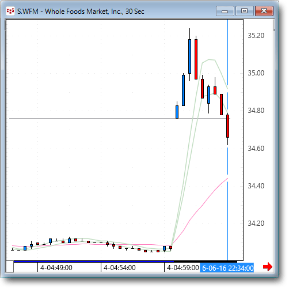Click the last red candlestick on the cursor line
Image resolution: width=289 pixels, height=288 pixels.
(x=227, y=126)
